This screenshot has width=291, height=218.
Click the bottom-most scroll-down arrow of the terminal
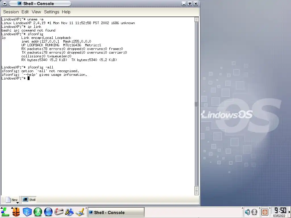[197, 193]
